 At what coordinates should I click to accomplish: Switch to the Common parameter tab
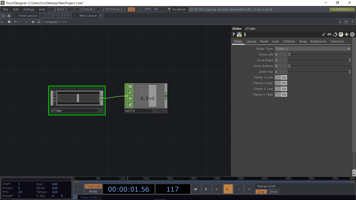coord(337,41)
